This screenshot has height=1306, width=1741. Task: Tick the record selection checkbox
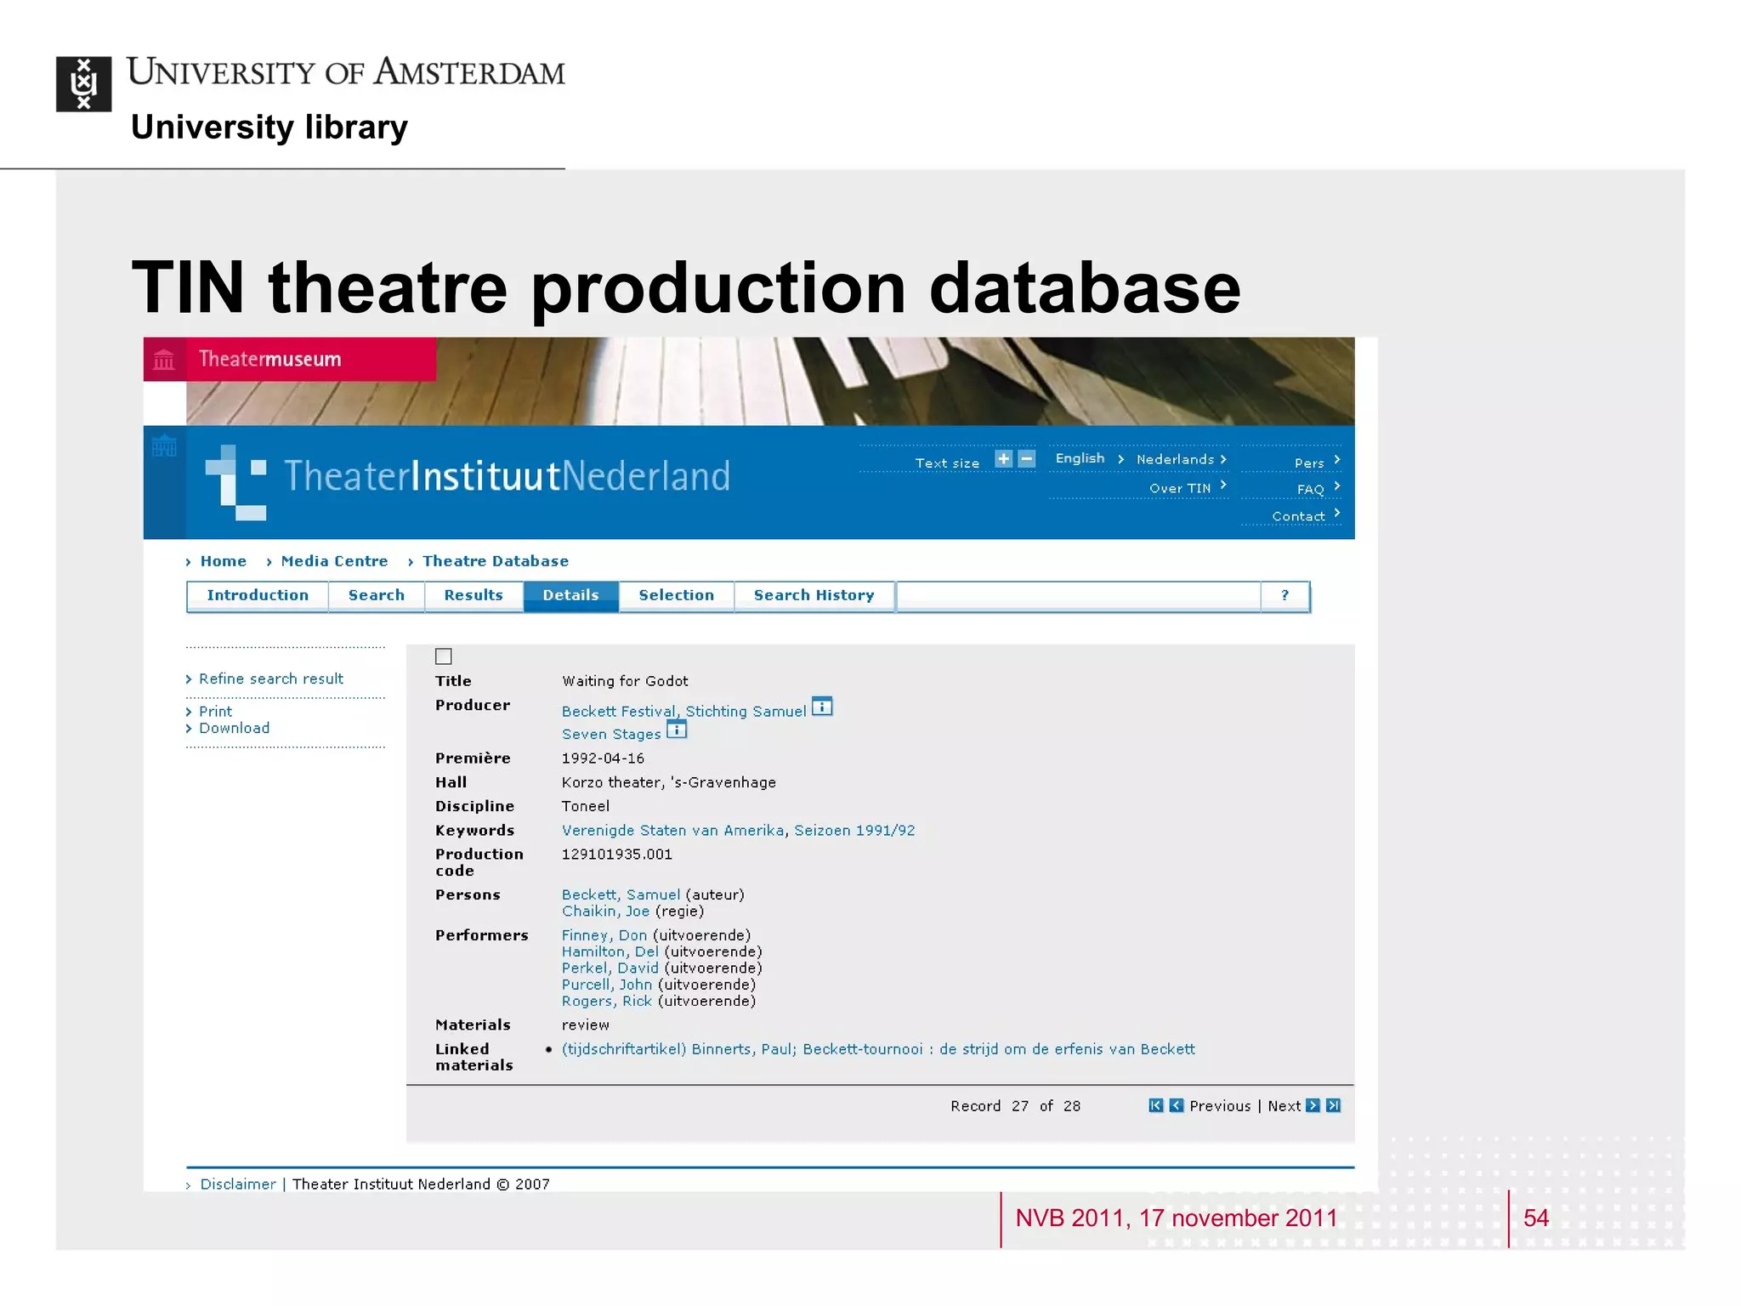coord(444,656)
